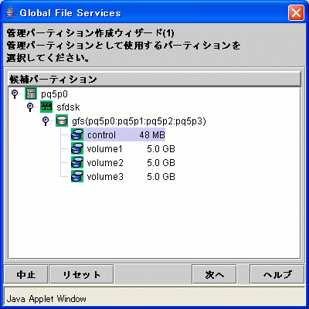This screenshot has width=309, height=309.
Task: Select gfs(pq5p0:pq5p1:pq5p2:pq5p3) entry
Action: pyautogui.click(x=139, y=121)
